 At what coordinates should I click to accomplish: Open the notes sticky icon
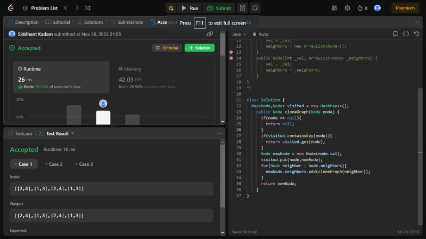255,8
